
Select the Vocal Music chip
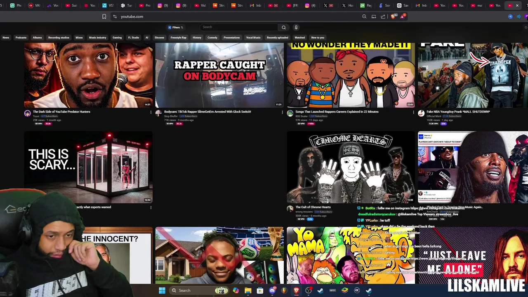tap(253, 38)
